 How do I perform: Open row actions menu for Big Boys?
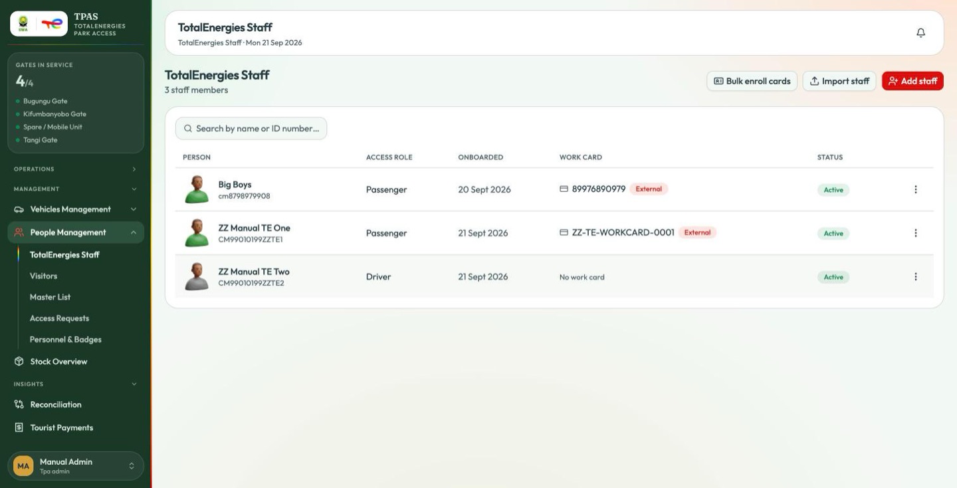tap(916, 189)
